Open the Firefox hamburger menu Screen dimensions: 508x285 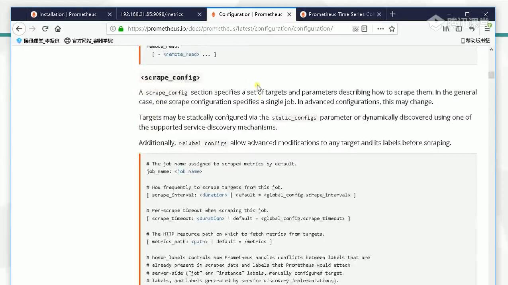pos(487,29)
